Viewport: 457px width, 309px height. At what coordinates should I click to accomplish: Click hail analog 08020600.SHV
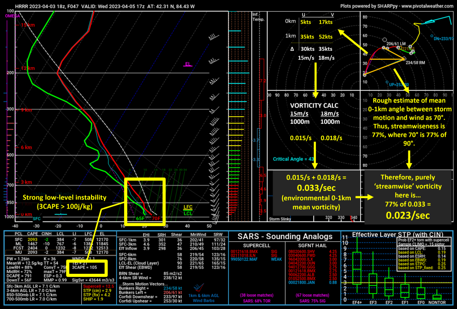coord(302,252)
